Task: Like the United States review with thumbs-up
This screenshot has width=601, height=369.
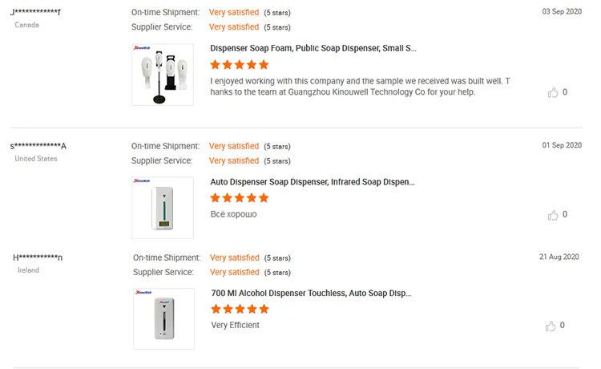Action: (553, 215)
